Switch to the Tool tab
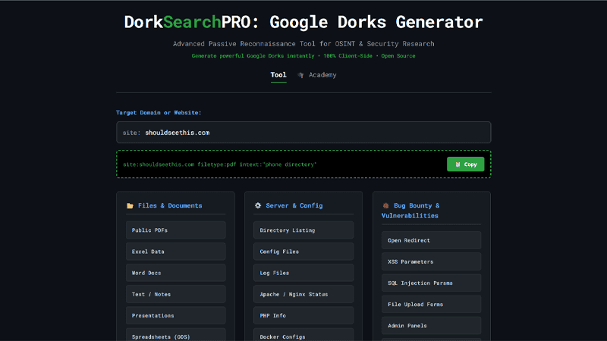 278,75
